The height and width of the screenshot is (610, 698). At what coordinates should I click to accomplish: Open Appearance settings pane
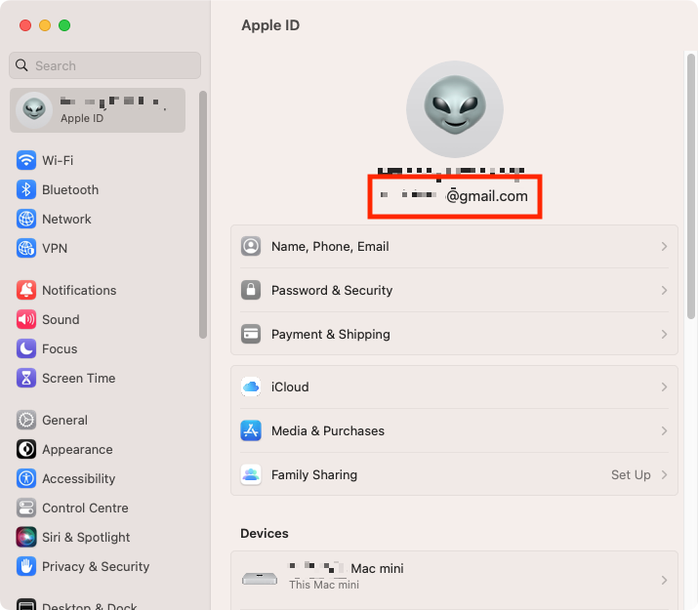(x=77, y=449)
